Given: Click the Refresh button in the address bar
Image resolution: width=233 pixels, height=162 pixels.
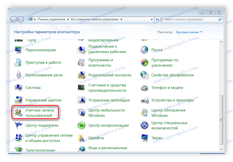Looking at the screenshot, I should [x=157, y=19].
